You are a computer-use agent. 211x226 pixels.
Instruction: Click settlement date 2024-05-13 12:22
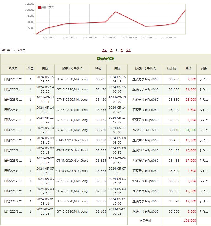click(117, 120)
